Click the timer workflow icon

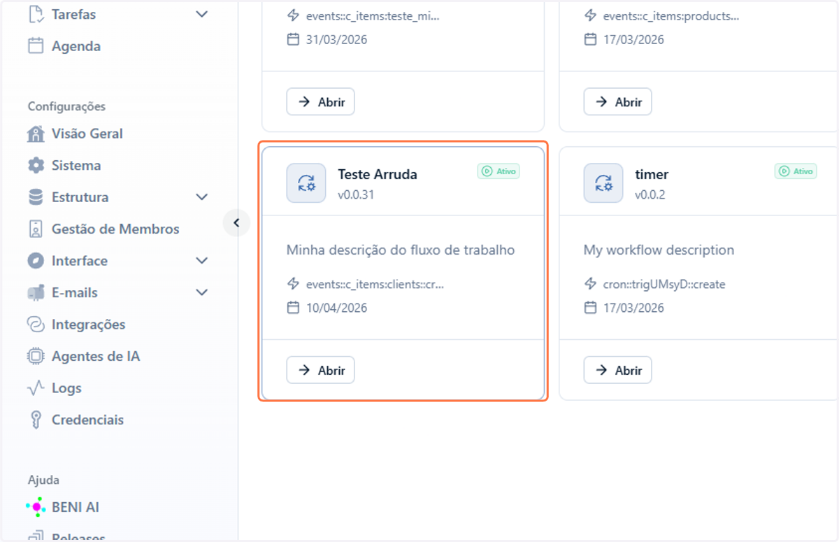pos(603,183)
